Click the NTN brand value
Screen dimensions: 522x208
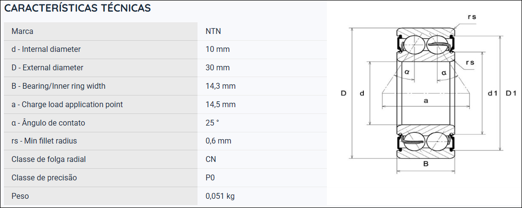(214, 32)
